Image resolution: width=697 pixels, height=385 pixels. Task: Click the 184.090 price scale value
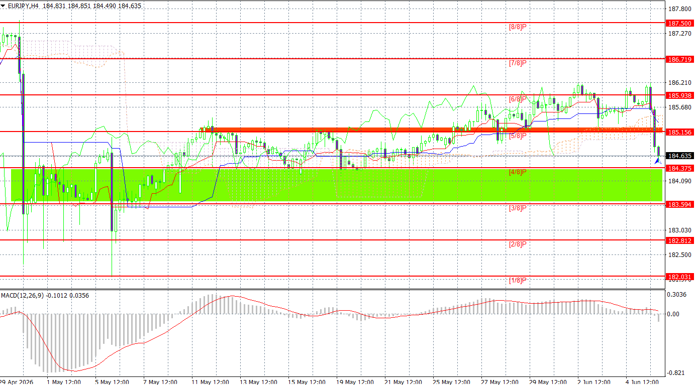[680, 181]
